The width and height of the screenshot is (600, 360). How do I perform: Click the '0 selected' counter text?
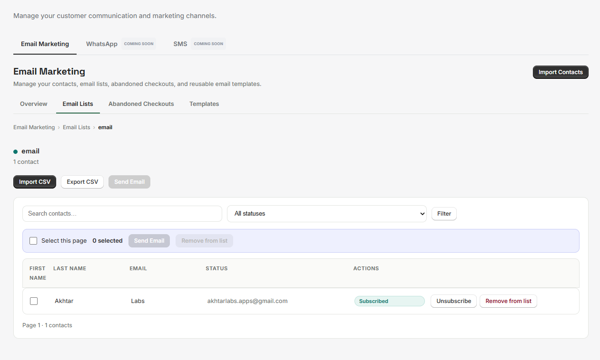(x=108, y=241)
